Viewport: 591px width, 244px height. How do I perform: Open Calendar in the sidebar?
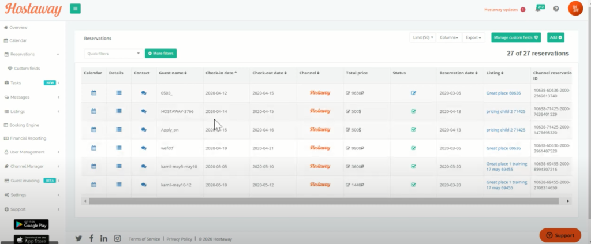(x=18, y=40)
